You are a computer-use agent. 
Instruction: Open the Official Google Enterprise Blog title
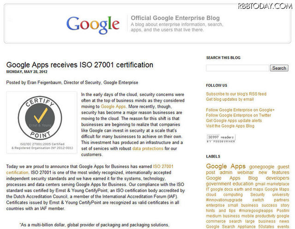175,18
